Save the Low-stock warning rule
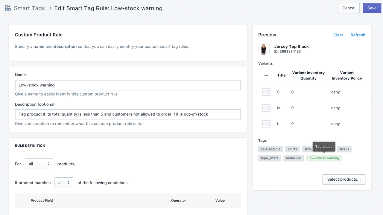This screenshot has width=383, height=215. tap(372, 8)
